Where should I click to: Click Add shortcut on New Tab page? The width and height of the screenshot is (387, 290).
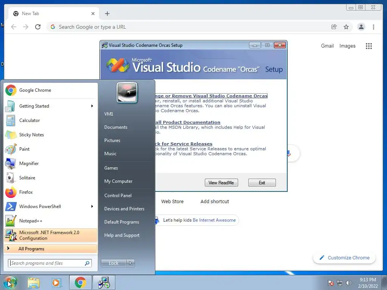pyautogui.click(x=215, y=202)
